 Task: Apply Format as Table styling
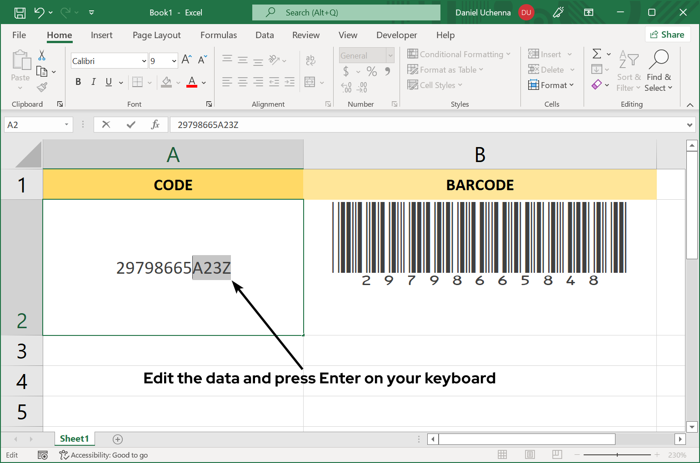click(445, 69)
